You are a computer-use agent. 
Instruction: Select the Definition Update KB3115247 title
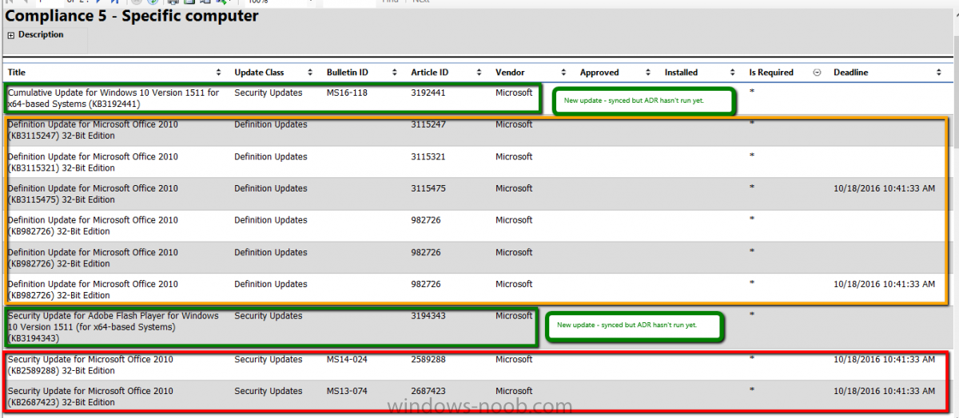[x=93, y=130]
